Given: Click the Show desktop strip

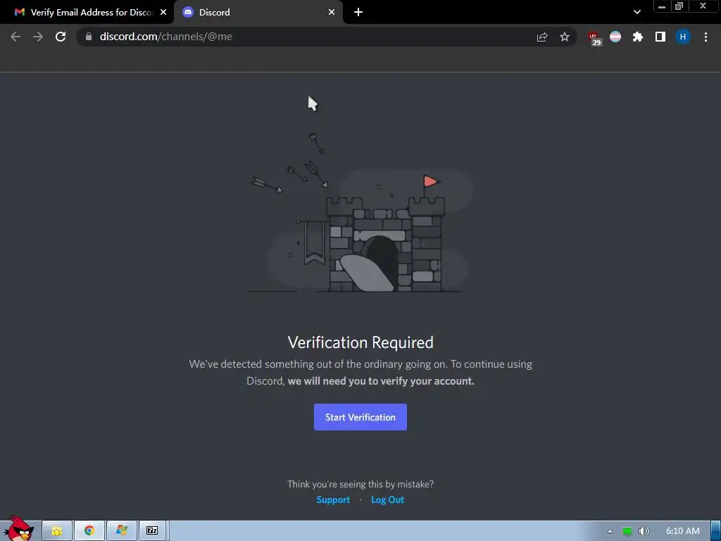Looking at the screenshot, I should point(715,531).
